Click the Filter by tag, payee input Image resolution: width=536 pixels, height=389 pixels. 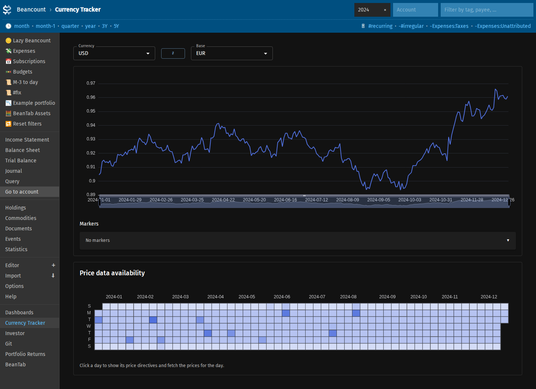click(x=487, y=10)
